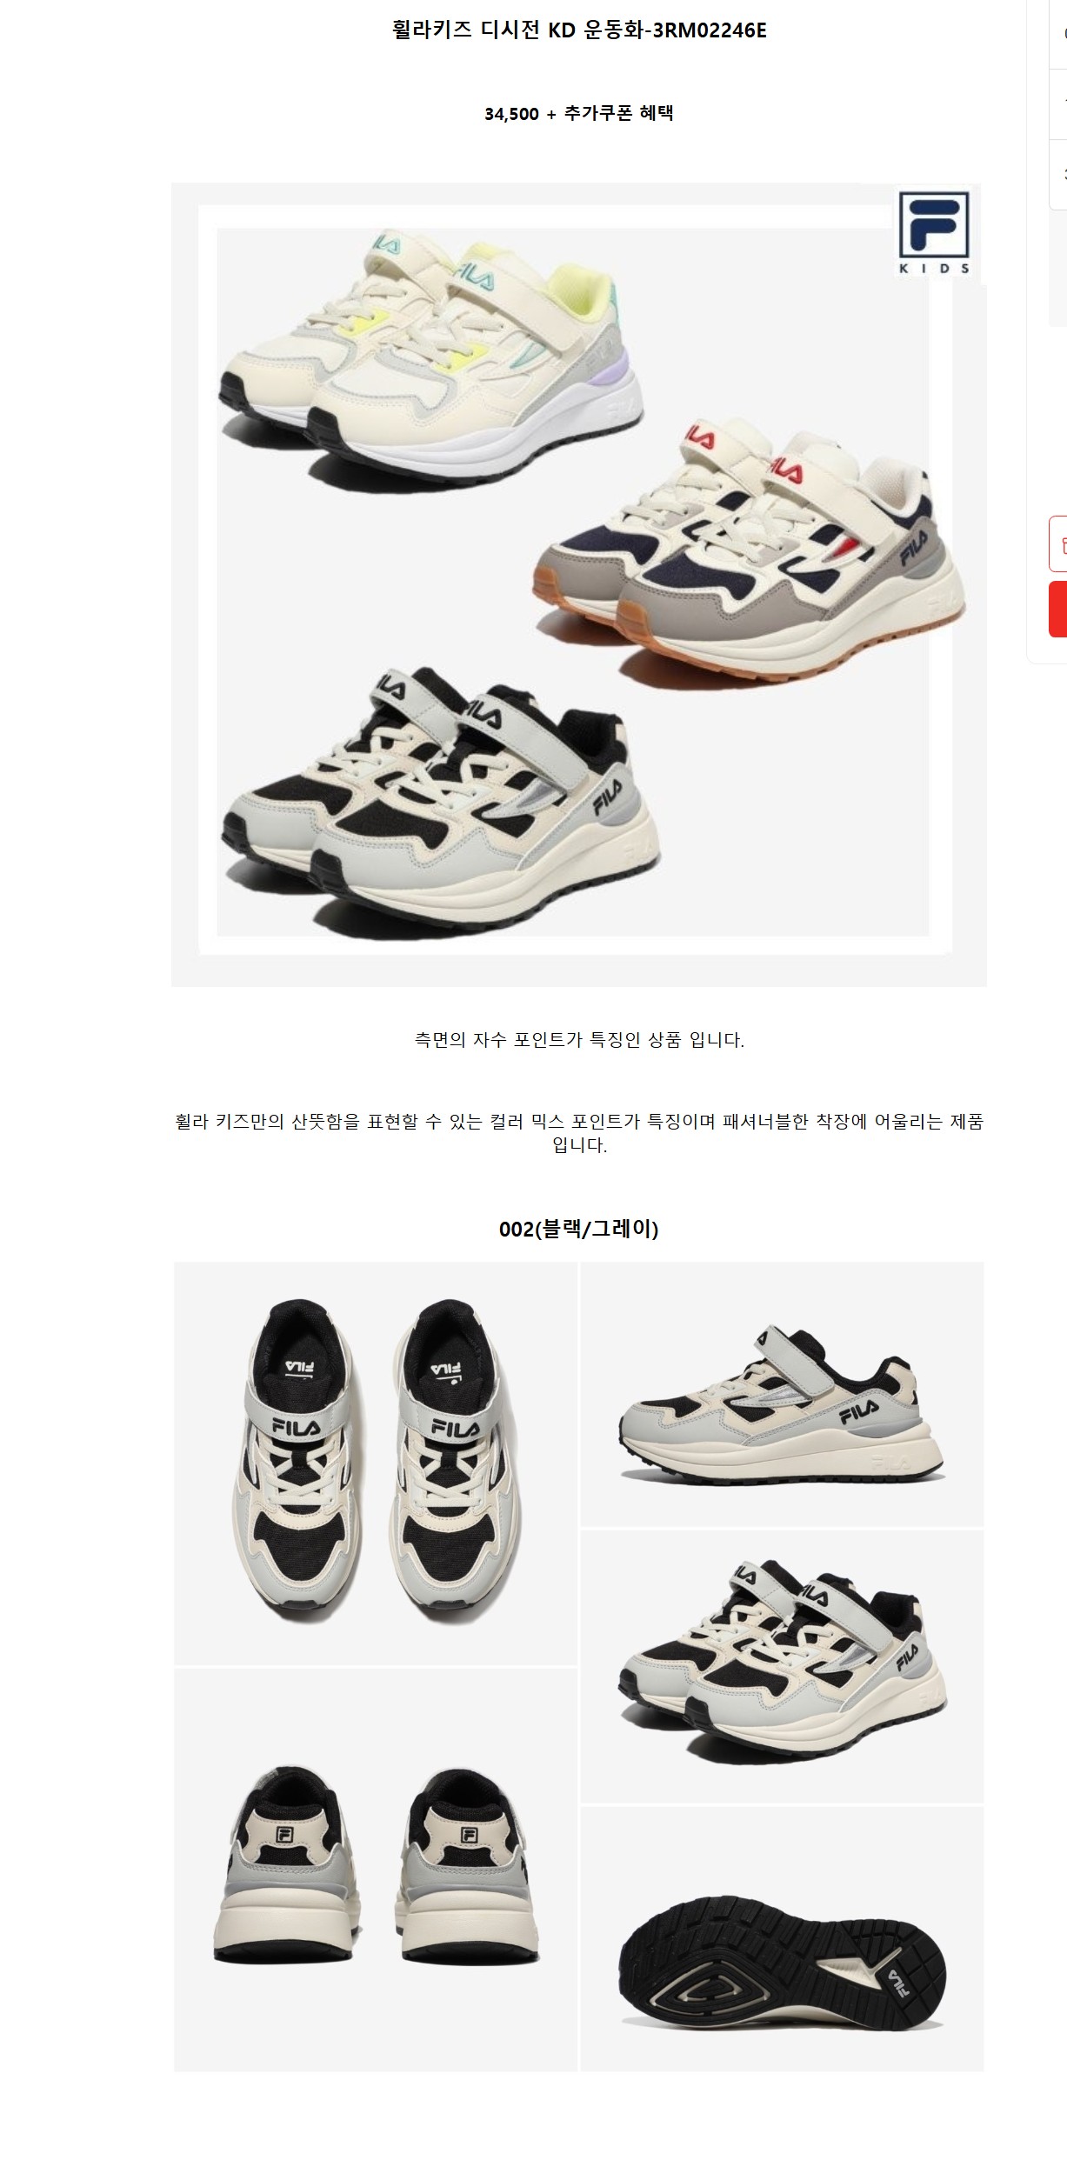
Task: Click the FILA strap logo on top-view right shoe
Action: pyautogui.click(x=456, y=1428)
